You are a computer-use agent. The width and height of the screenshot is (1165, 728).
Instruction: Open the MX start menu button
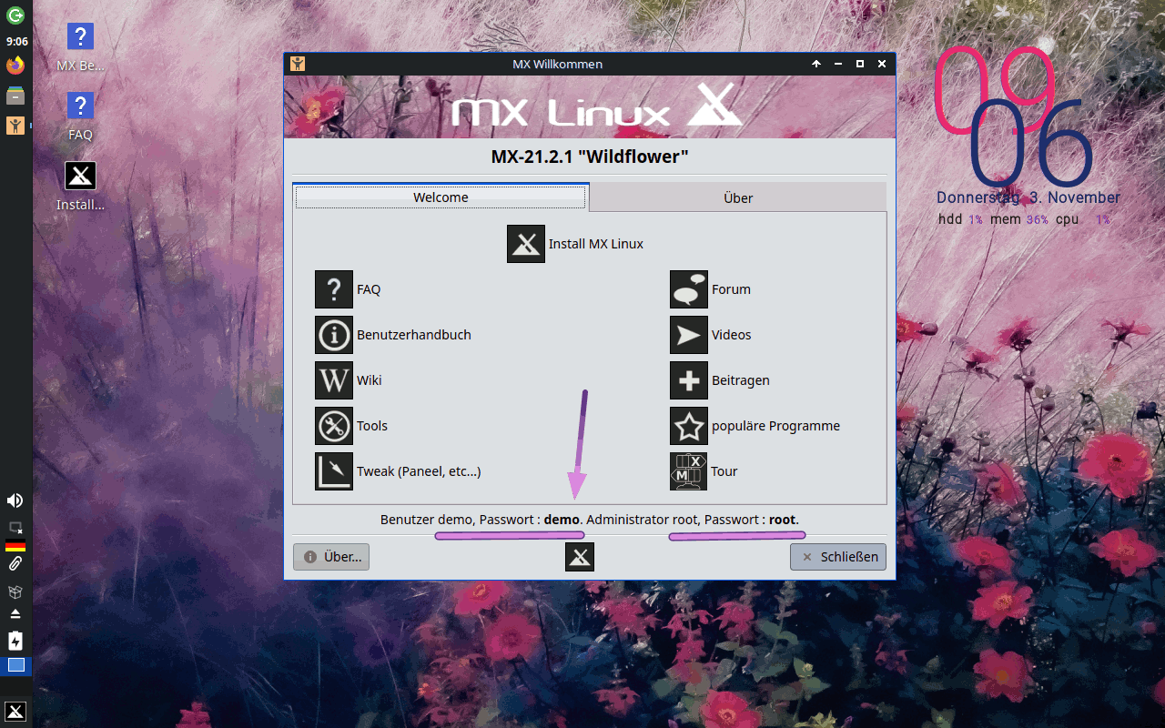(15, 712)
